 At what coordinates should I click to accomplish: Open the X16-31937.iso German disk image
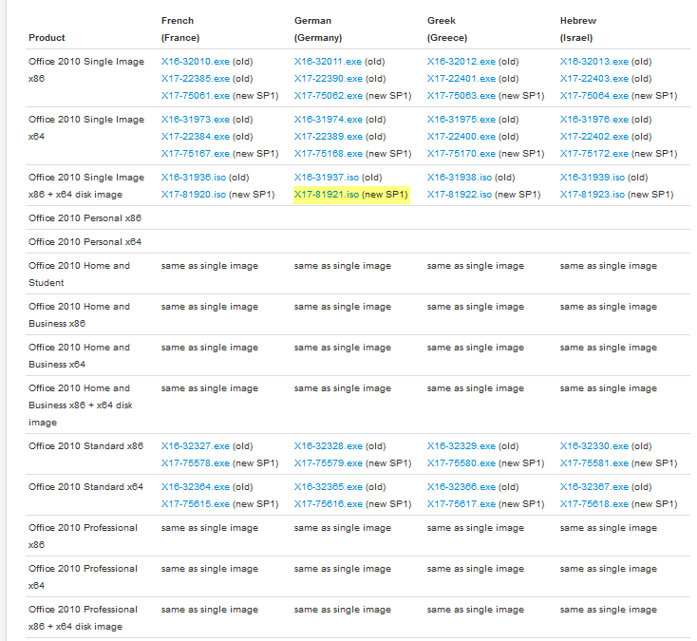click(327, 178)
